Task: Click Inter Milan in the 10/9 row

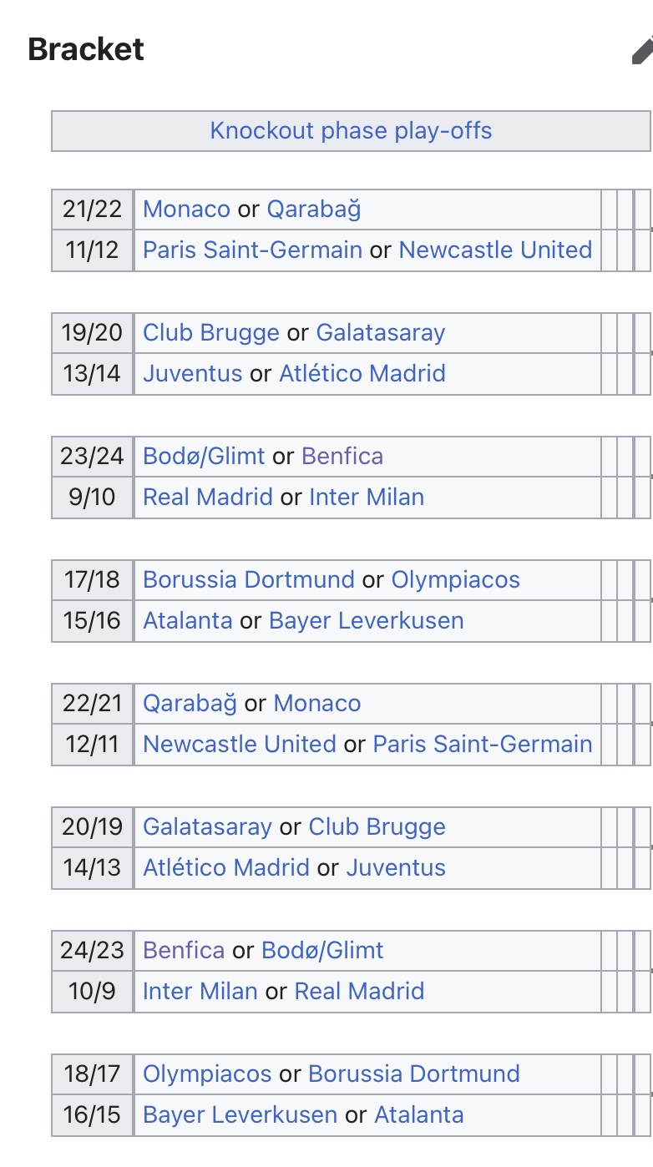Action: 200,991
